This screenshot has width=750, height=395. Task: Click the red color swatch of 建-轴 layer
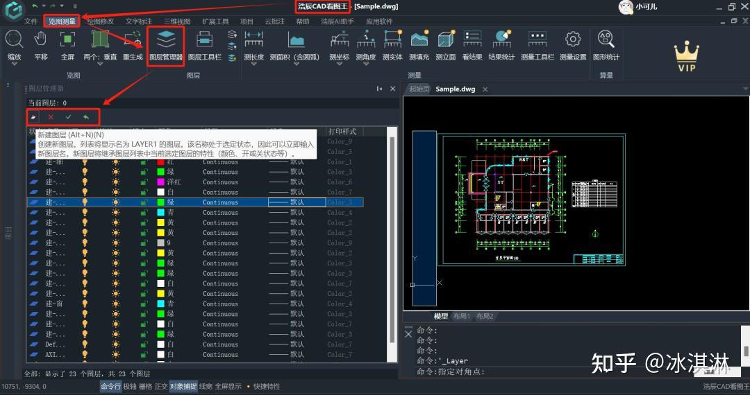[160, 162]
